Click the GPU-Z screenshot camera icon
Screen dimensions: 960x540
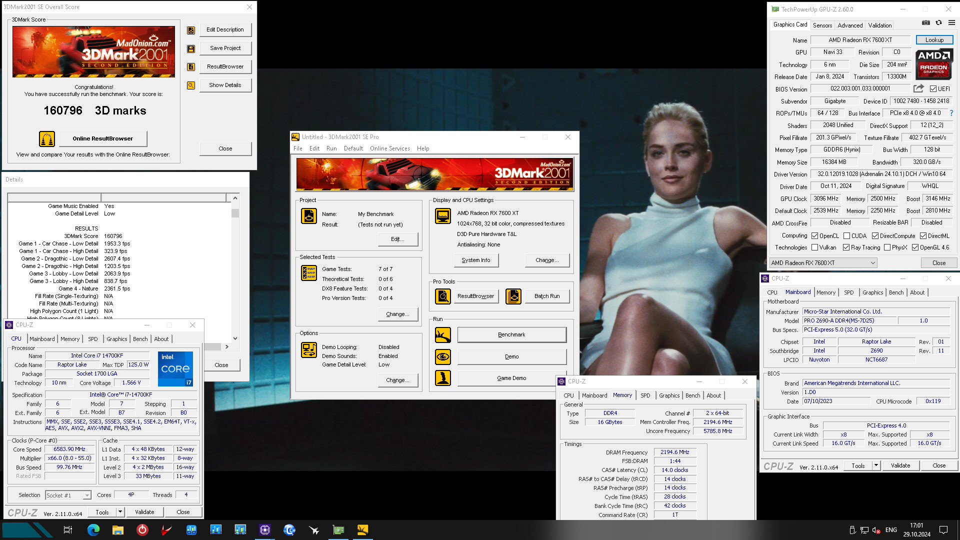click(926, 23)
